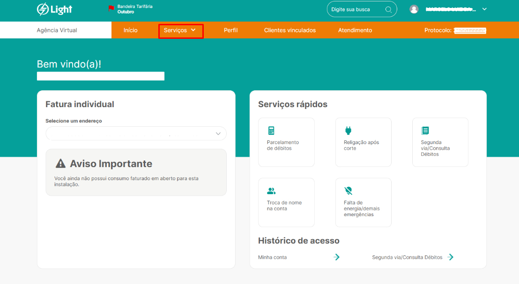Click the Light logo in header
The height and width of the screenshot is (284, 519).
(54, 9)
